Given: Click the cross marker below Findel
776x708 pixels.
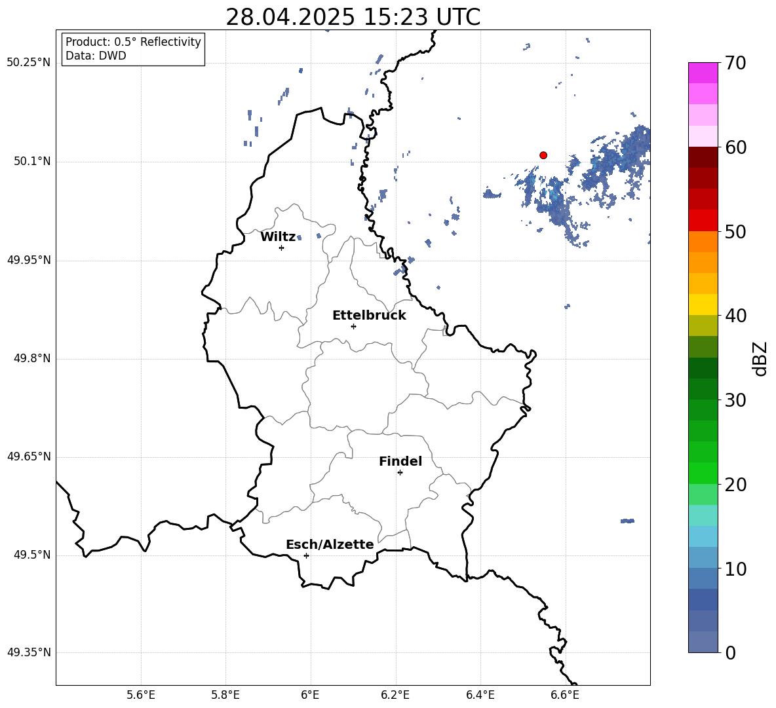Looking at the screenshot, I should (x=400, y=472).
